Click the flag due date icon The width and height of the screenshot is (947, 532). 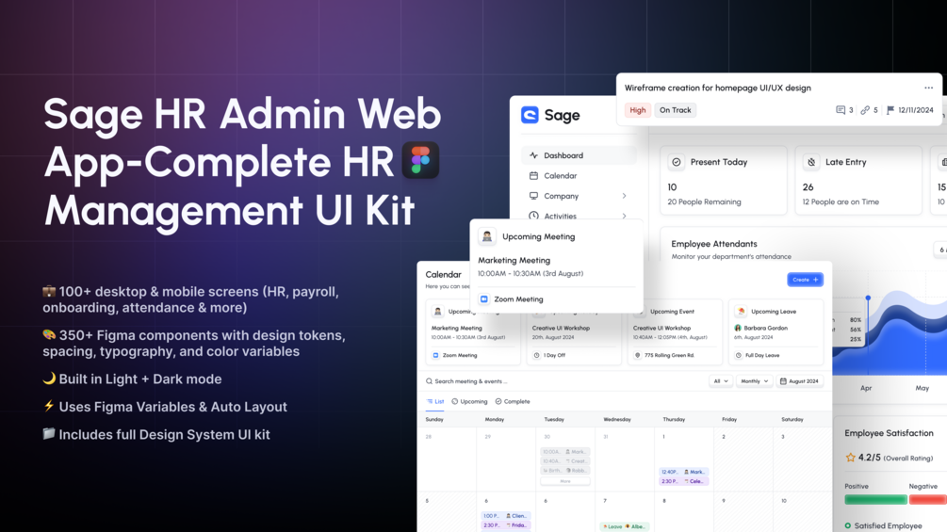click(890, 110)
